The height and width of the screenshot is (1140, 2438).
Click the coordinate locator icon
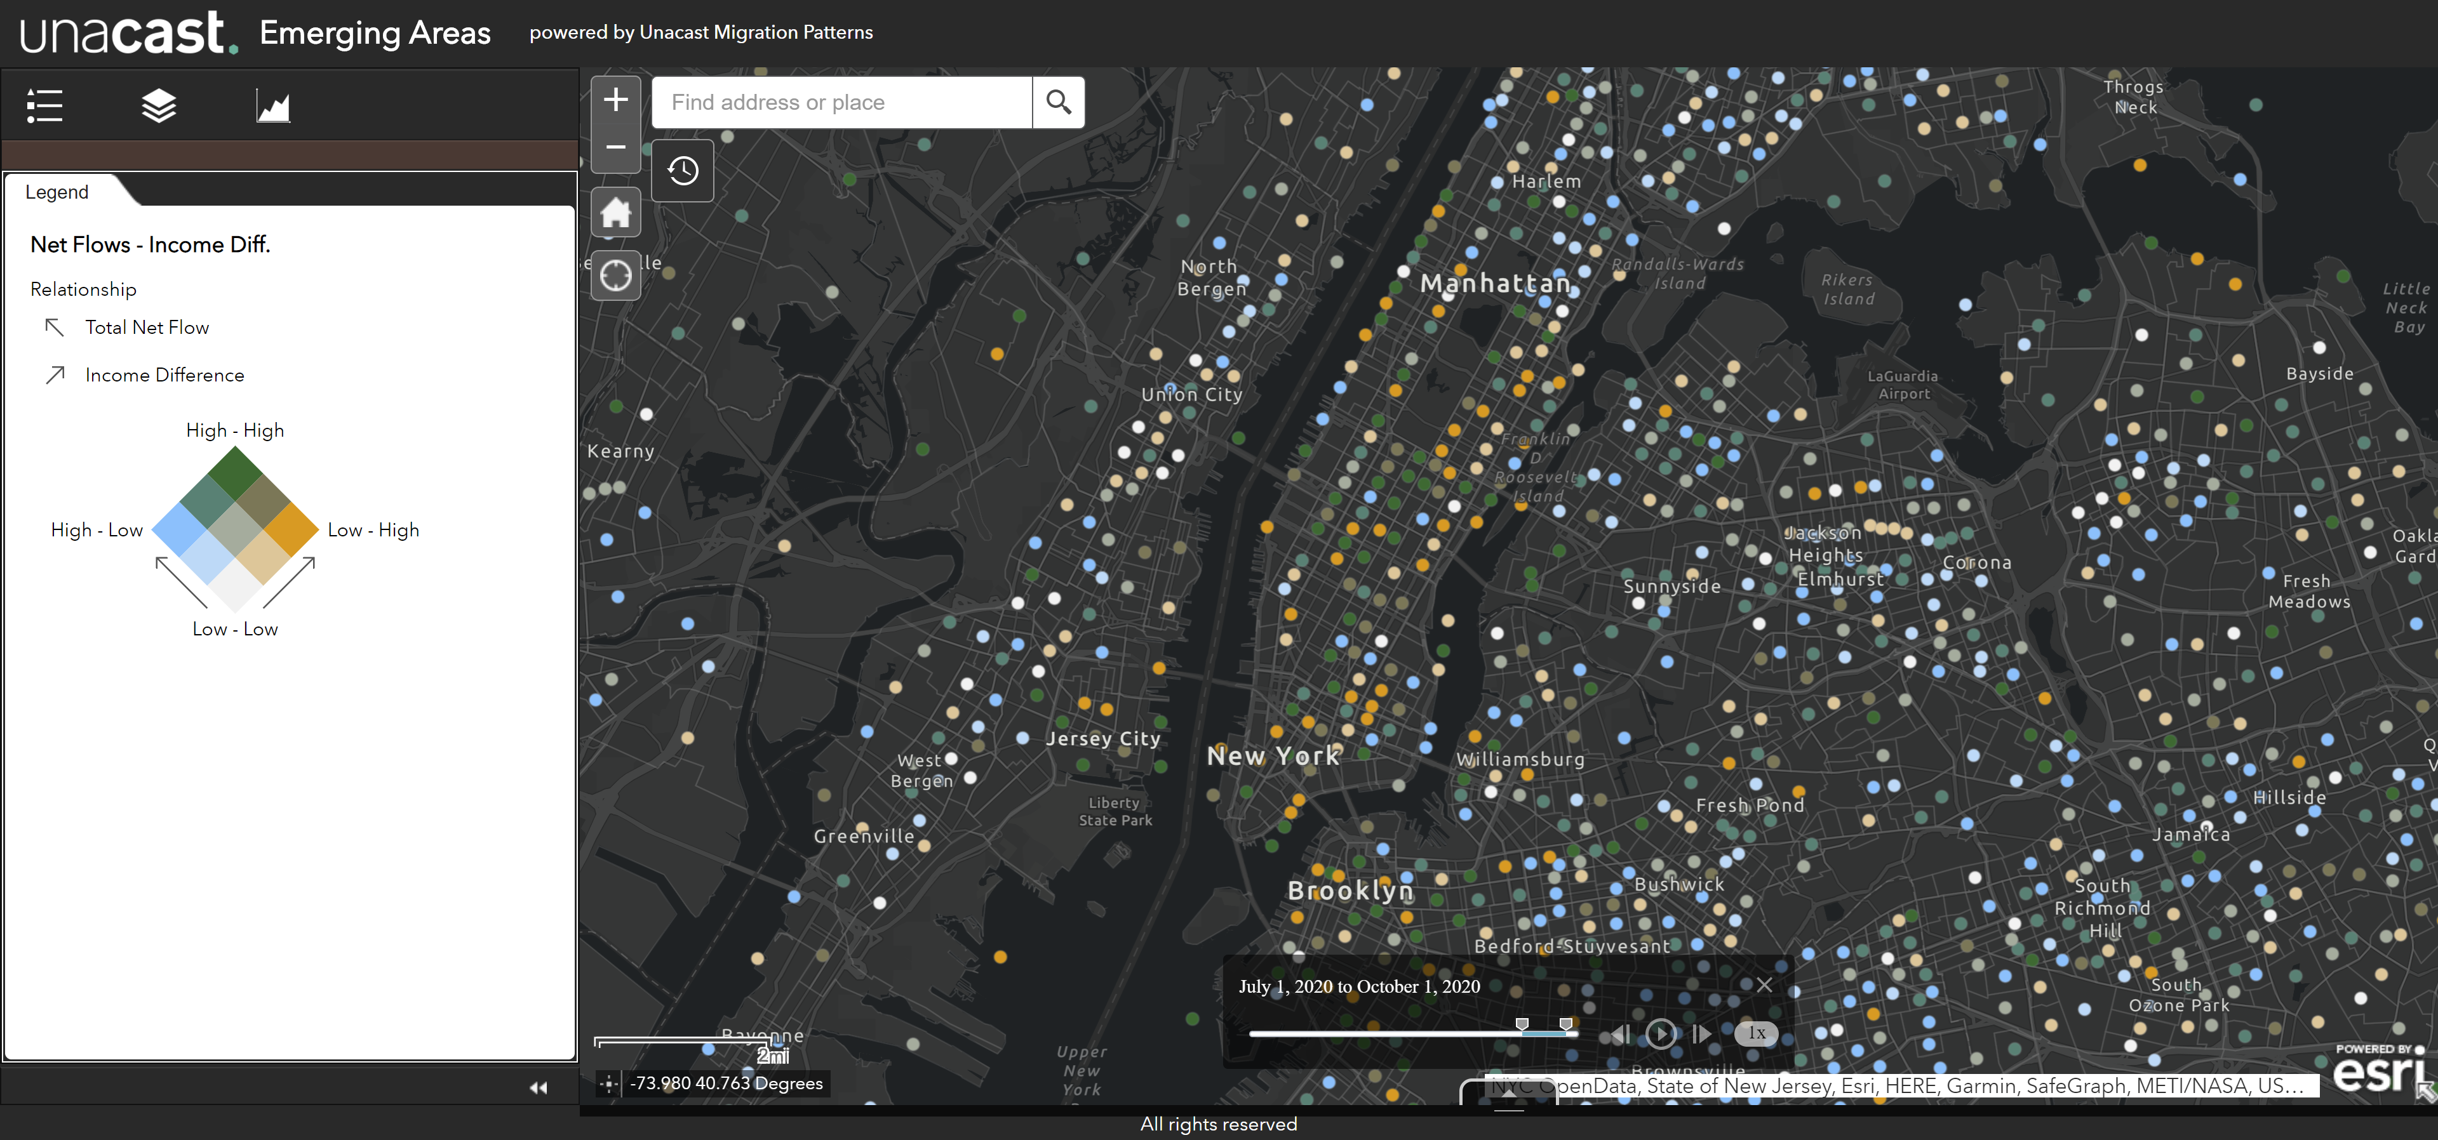click(x=608, y=1084)
